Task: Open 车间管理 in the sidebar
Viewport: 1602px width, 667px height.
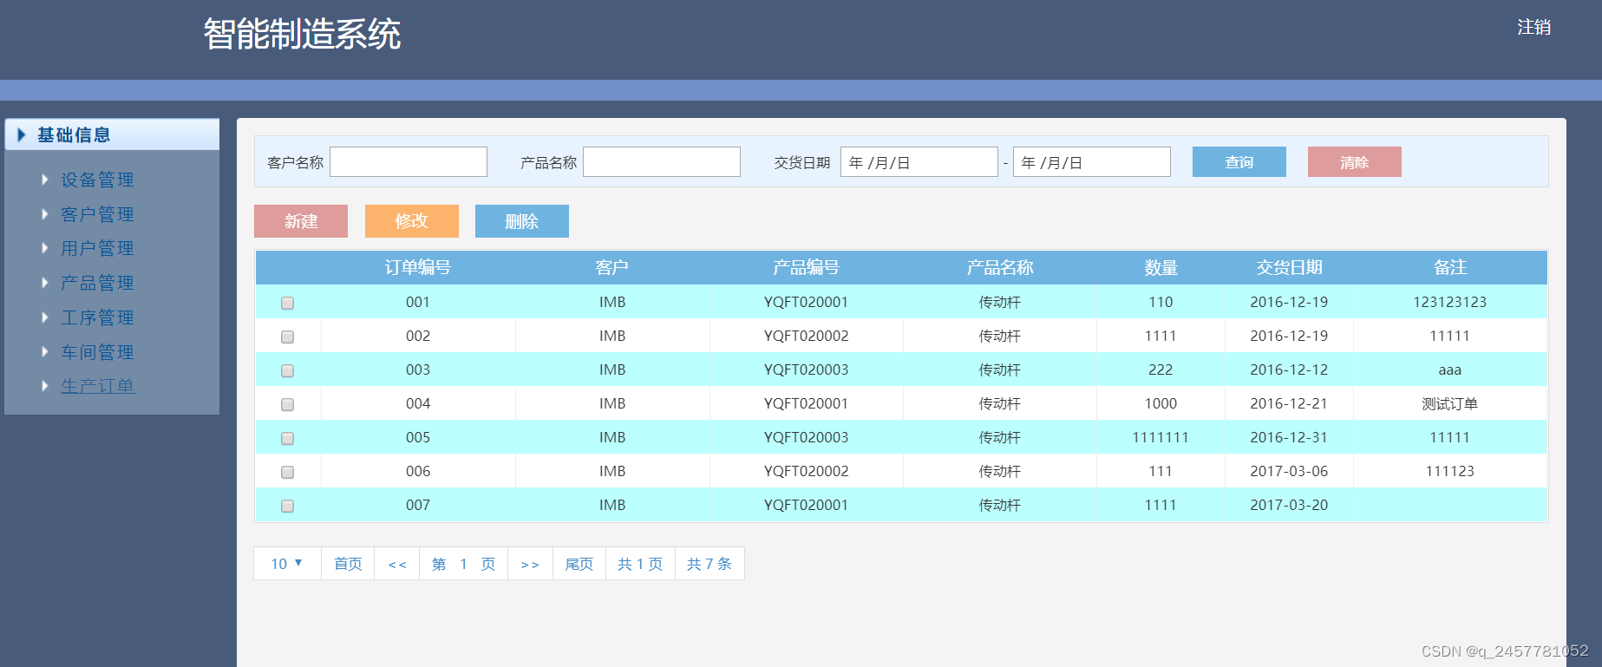Action: click(97, 352)
